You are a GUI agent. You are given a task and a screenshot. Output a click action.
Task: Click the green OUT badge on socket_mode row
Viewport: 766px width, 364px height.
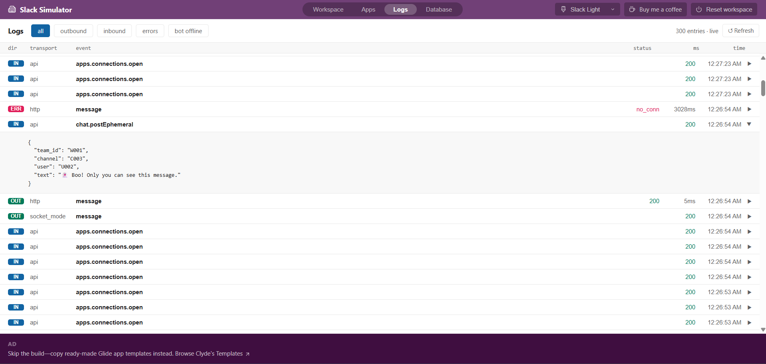coord(16,216)
